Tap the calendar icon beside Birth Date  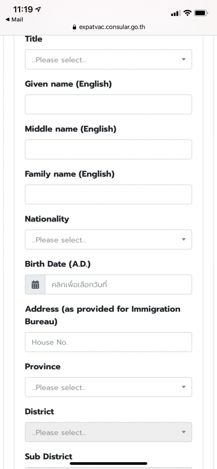pos(35,285)
